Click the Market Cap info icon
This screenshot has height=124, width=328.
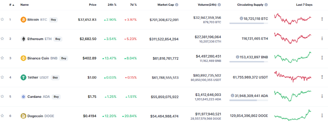point(177,5)
